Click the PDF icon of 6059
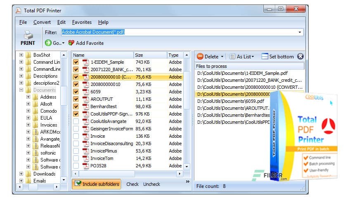Viewport: 345px width, 199px height. click(85, 92)
